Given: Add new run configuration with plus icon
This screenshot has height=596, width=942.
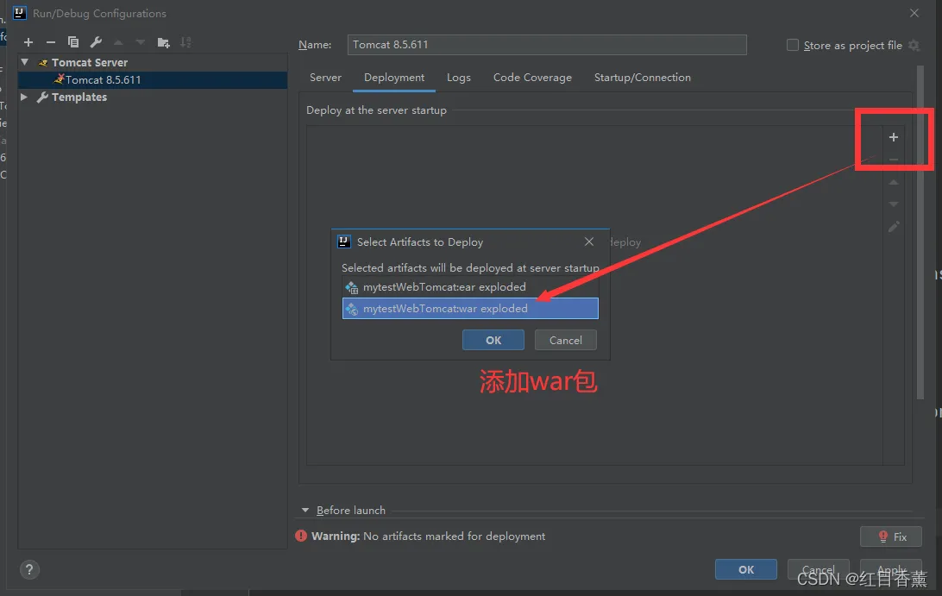Looking at the screenshot, I should (28, 42).
